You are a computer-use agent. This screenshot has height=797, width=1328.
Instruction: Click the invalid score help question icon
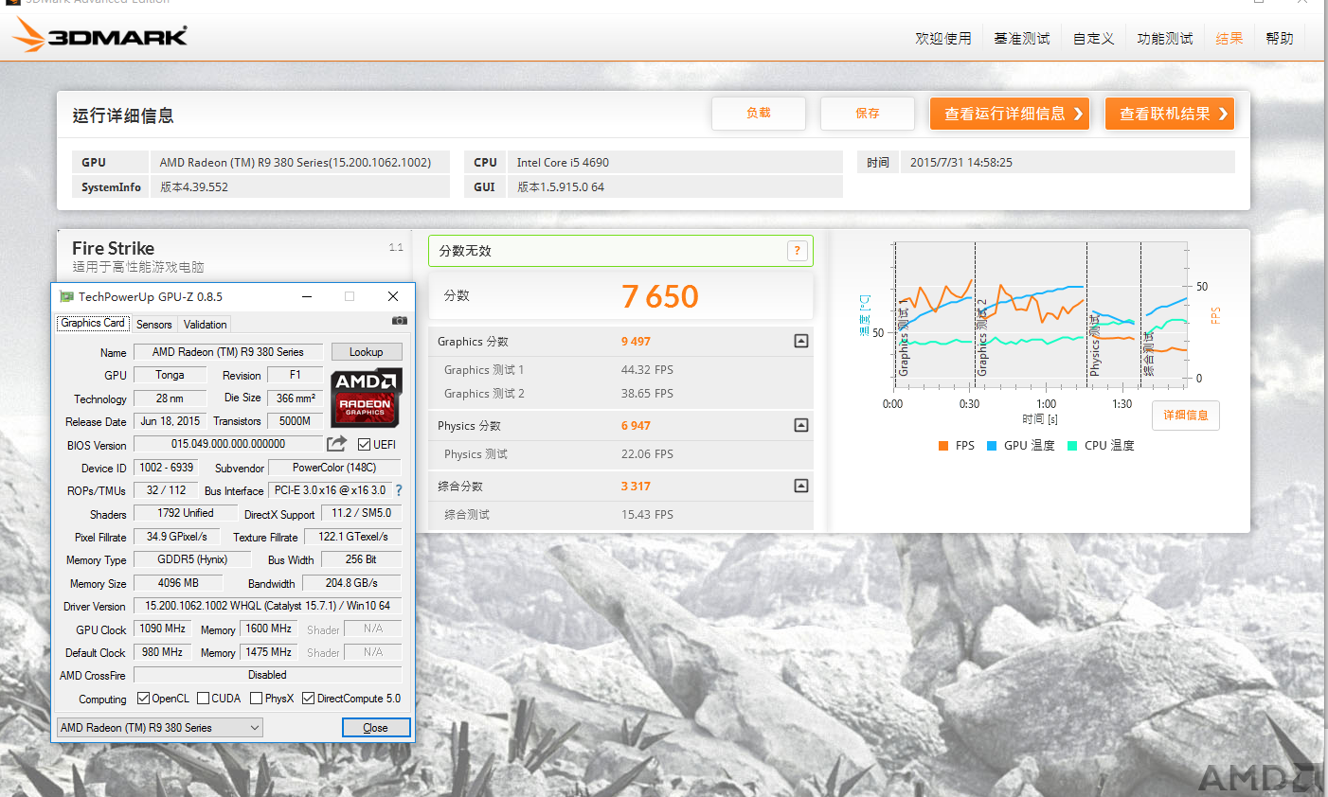click(798, 251)
